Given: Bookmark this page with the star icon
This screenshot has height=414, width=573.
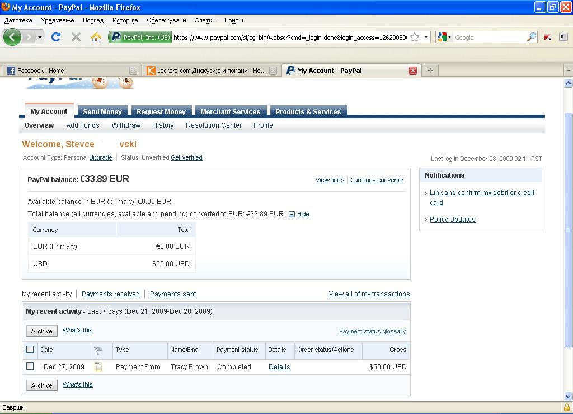Looking at the screenshot, I should pos(415,38).
